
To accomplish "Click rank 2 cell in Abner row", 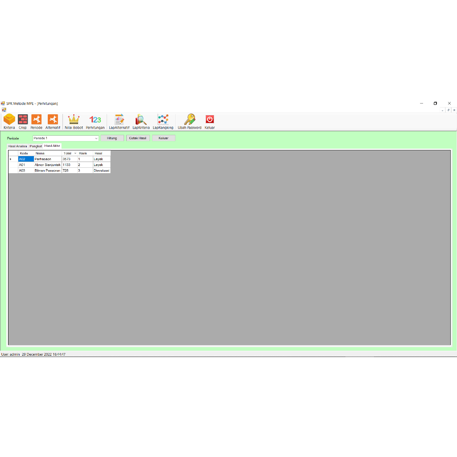I will 85,165.
